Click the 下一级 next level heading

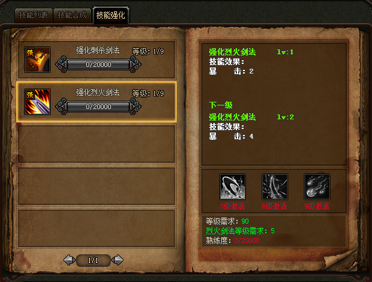tap(221, 105)
